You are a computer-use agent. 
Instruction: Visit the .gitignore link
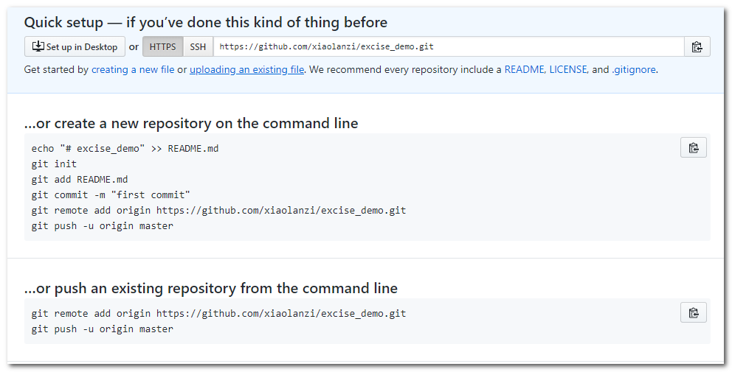pos(634,69)
